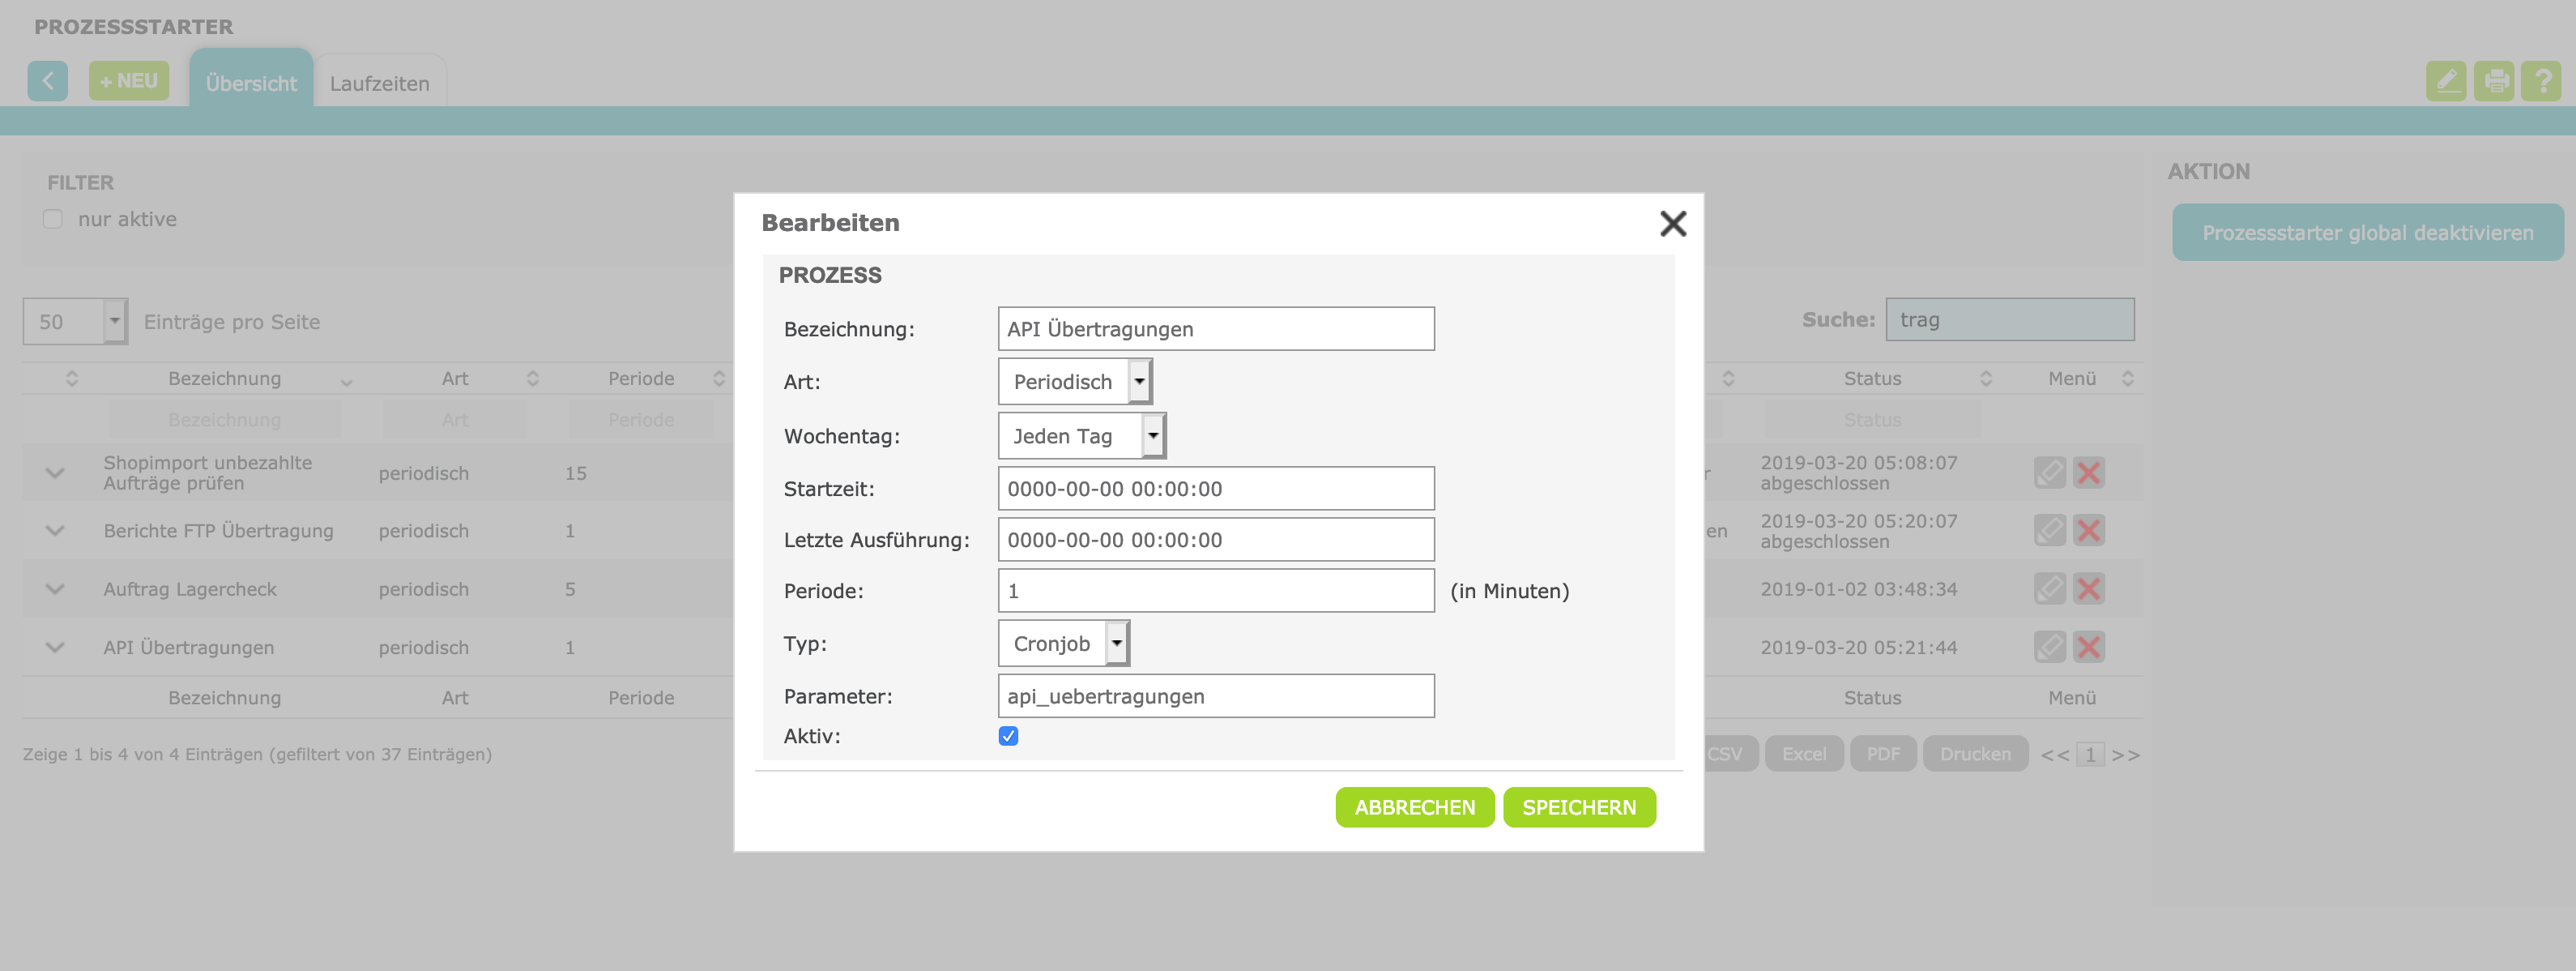Enable the nur aktive filter
This screenshot has height=971, width=2576.
(x=53, y=219)
